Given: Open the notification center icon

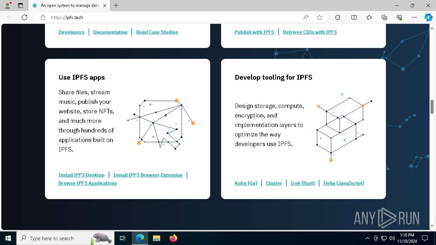Looking at the screenshot, I should pos(425,238).
